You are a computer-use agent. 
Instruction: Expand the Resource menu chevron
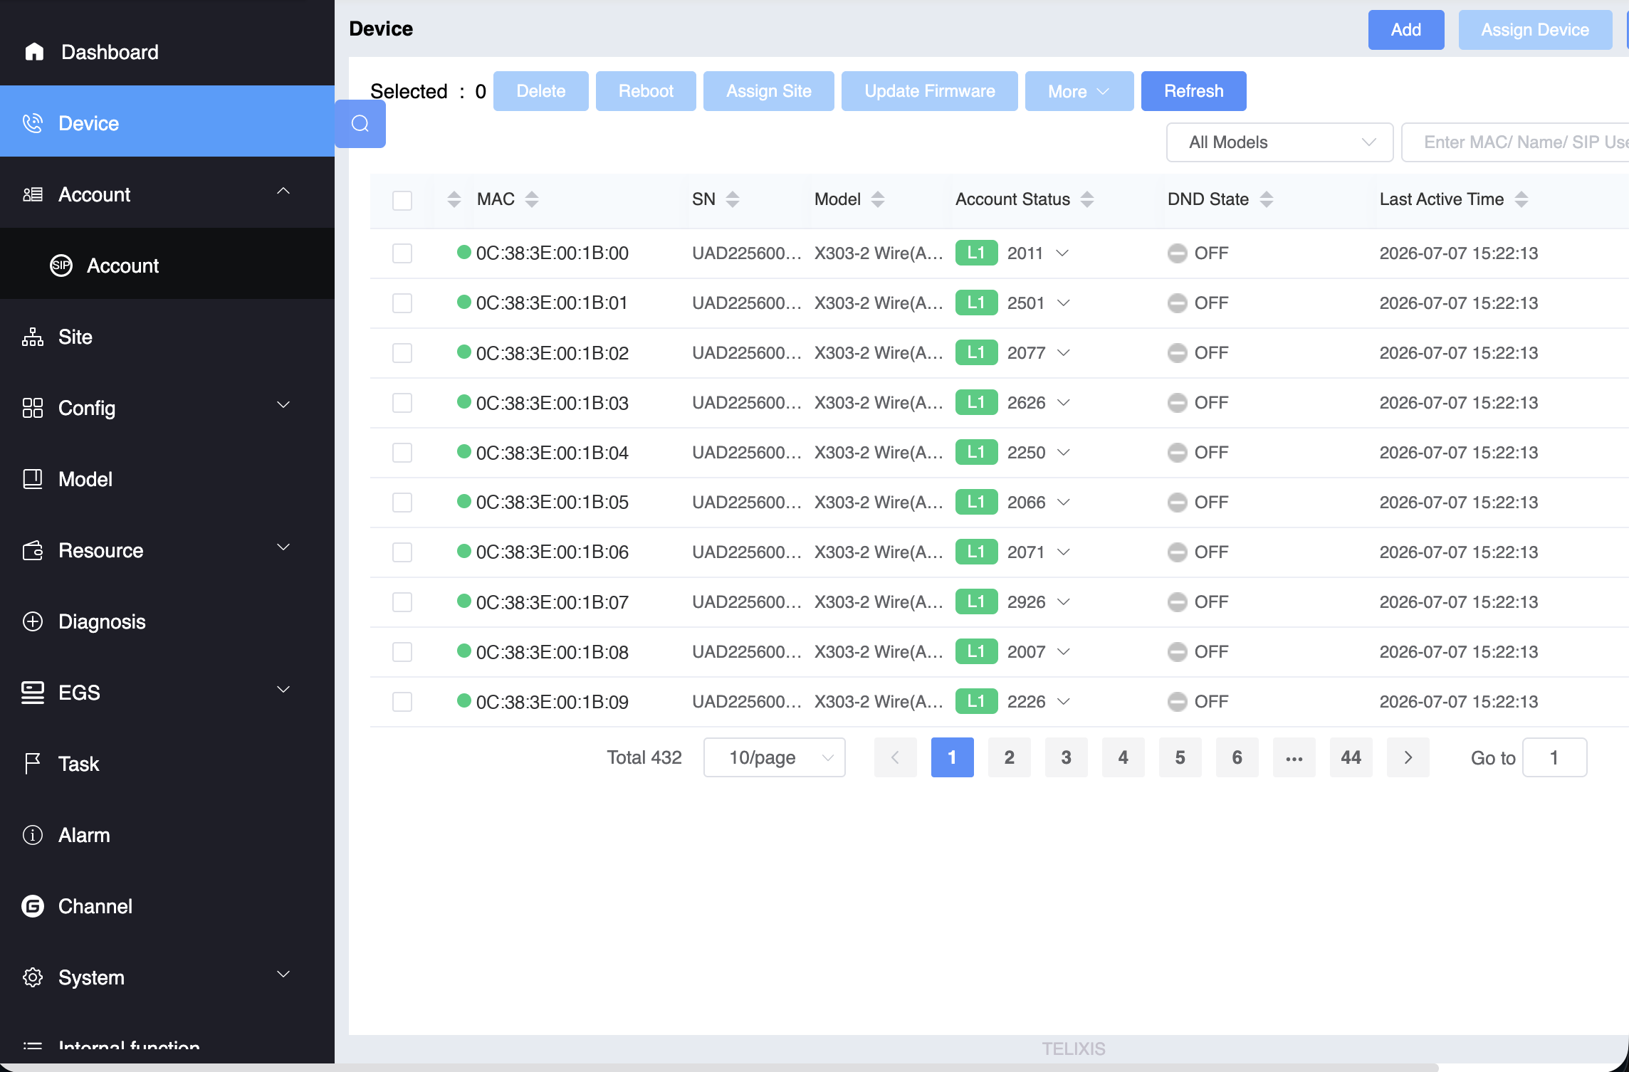tap(283, 547)
